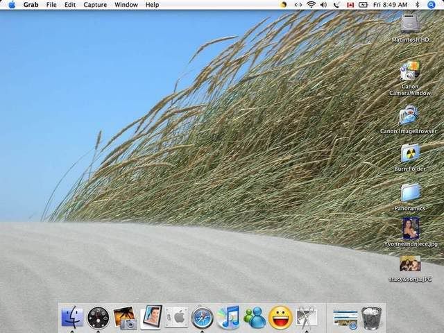444x333 pixels.
Task: Open the Apple menu
Action: pyautogui.click(x=12, y=5)
